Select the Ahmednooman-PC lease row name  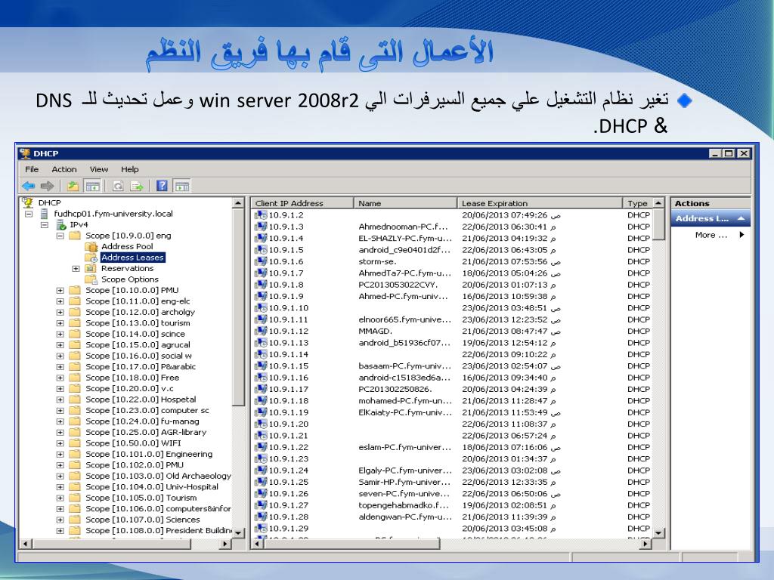pyautogui.click(x=404, y=227)
